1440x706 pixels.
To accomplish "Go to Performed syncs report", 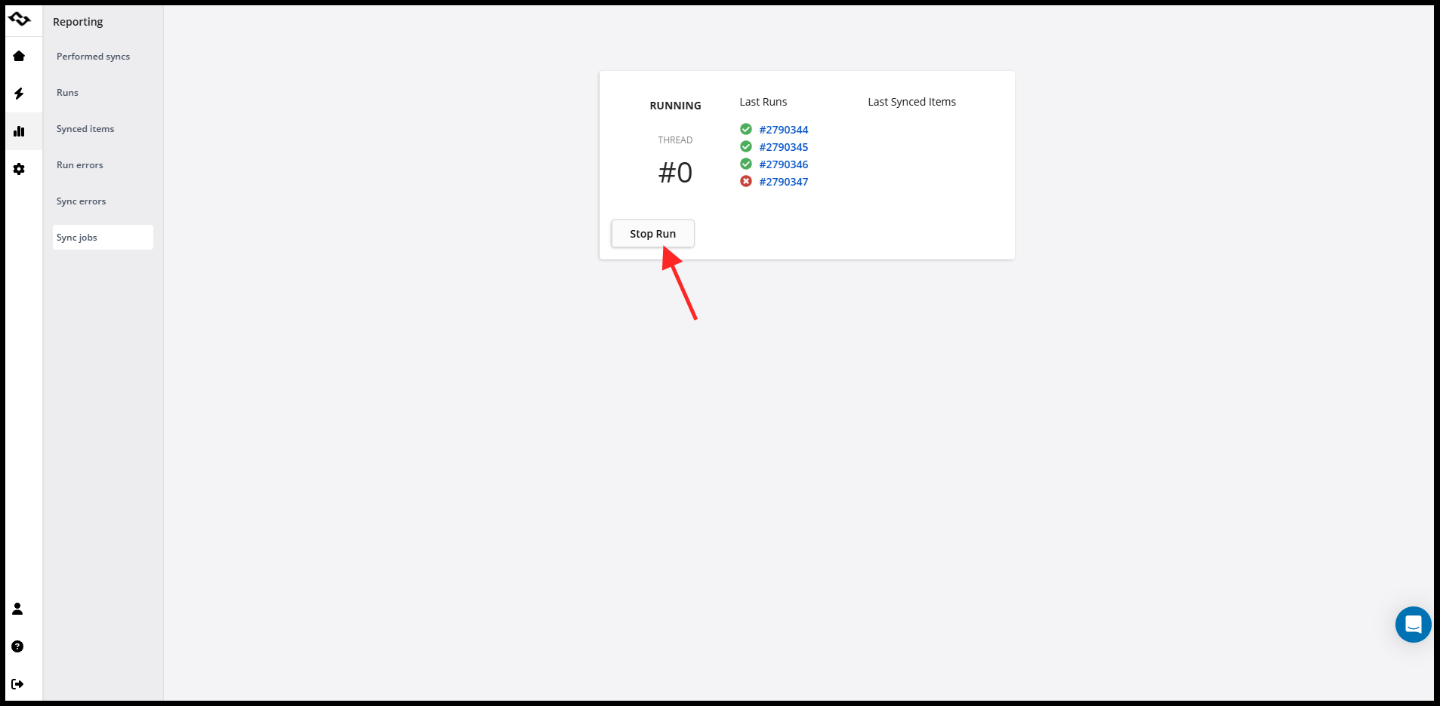I will point(93,57).
